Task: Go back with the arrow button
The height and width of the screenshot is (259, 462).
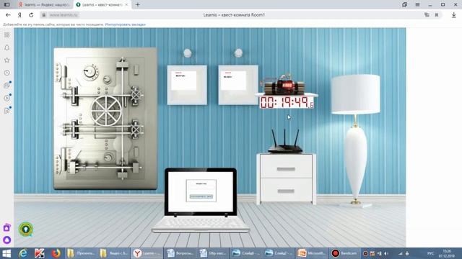Action: coord(8,14)
